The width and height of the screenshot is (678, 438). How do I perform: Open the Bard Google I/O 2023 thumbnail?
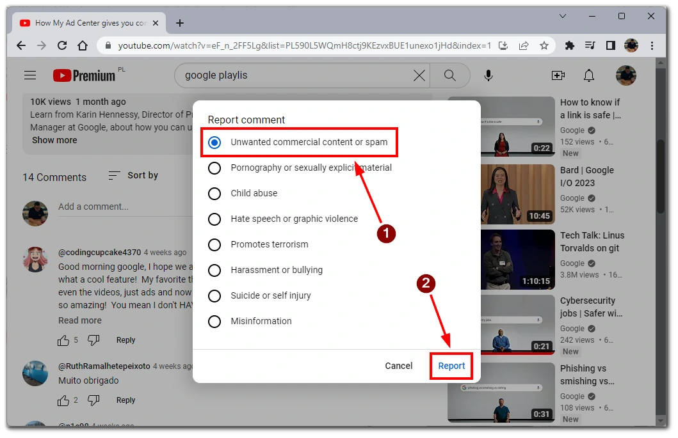[518, 194]
